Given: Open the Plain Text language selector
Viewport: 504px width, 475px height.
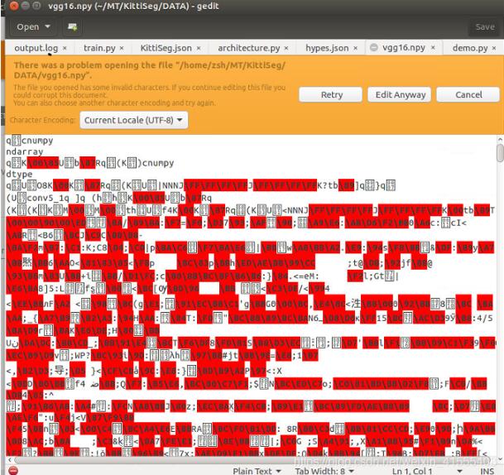Looking at the screenshot, I should [x=257, y=471].
